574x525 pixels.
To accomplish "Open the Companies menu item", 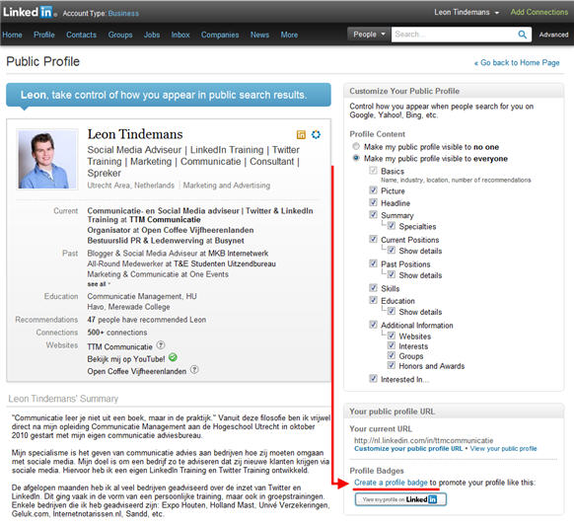I will tap(220, 35).
